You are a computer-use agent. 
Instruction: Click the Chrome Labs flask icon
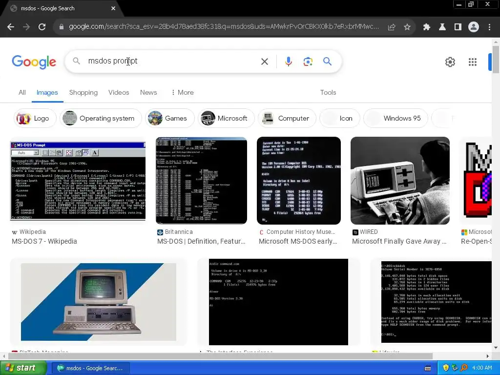pyautogui.click(x=442, y=27)
